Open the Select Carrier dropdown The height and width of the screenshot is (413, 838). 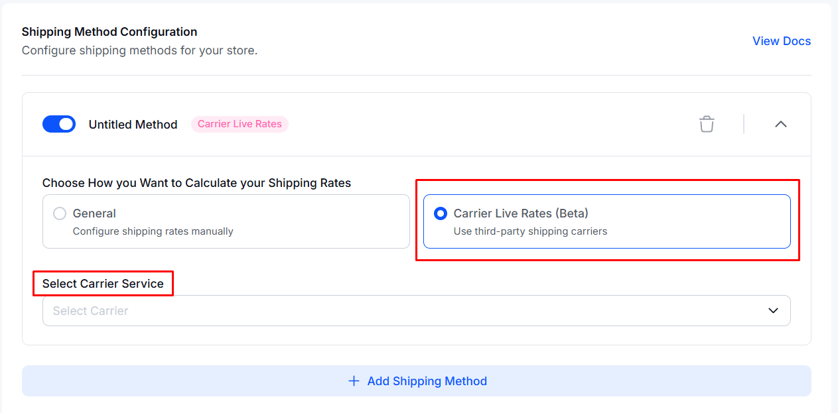click(x=416, y=310)
